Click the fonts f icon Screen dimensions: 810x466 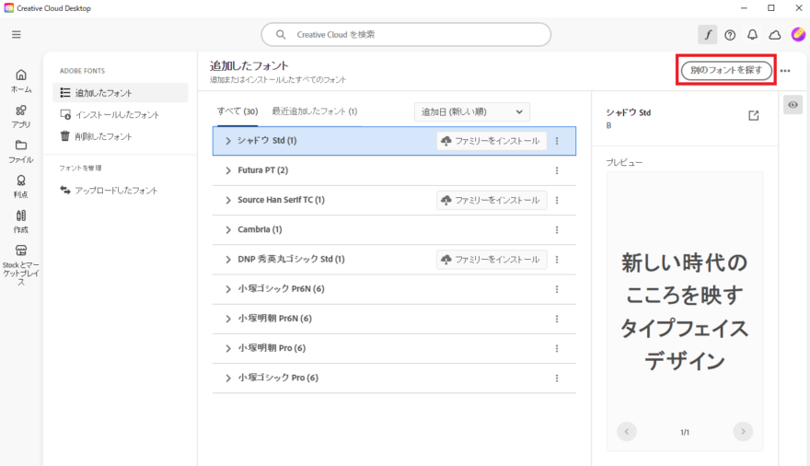coord(708,35)
